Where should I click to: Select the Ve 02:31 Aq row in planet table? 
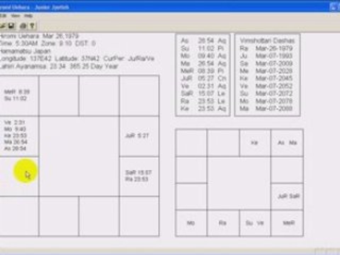click(203, 86)
